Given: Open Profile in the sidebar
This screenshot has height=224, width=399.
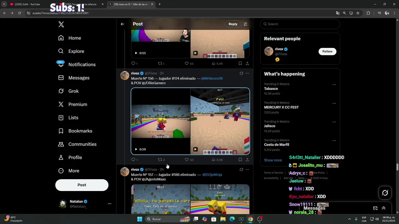Looking at the screenshot, I should (x=70, y=157).
